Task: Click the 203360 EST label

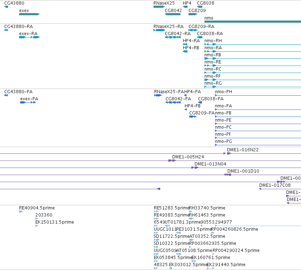Action: [x=44, y=215]
